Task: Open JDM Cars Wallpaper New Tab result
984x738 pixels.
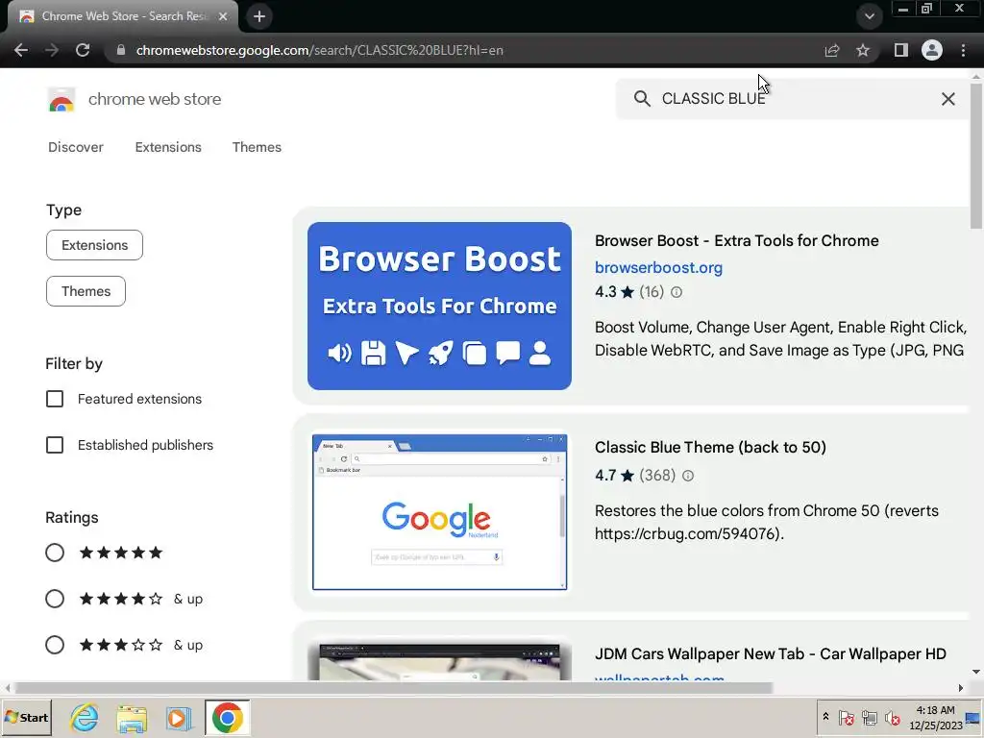Action: click(x=770, y=653)
